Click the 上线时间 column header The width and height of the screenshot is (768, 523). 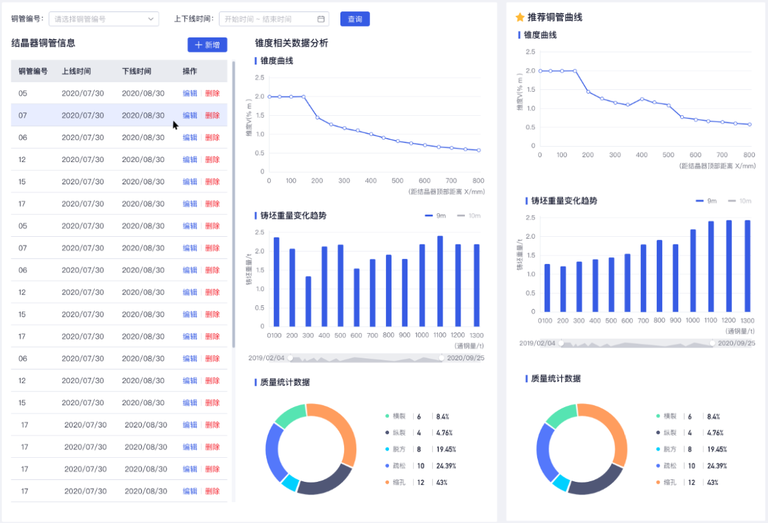tap(76, 72)
